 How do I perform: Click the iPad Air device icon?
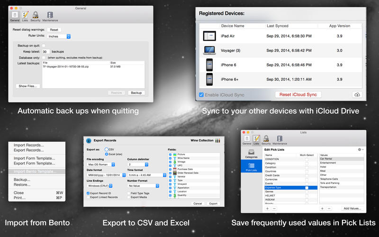(209, 36)
